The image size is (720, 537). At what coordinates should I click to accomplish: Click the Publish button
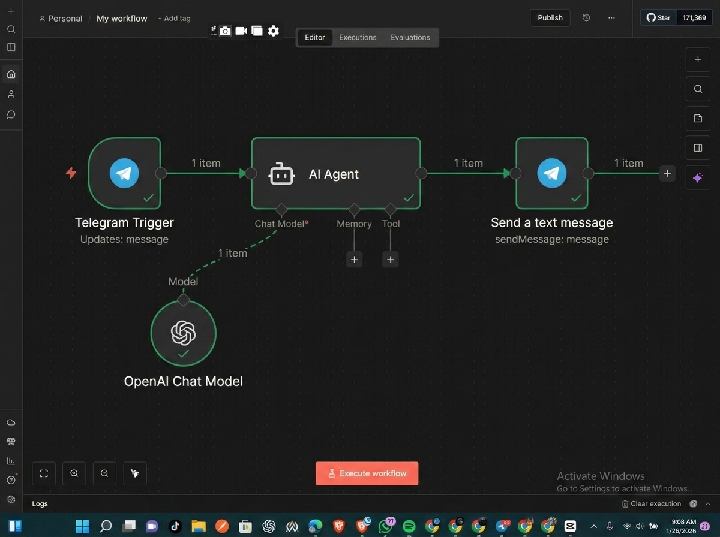(x=550, y=17)
